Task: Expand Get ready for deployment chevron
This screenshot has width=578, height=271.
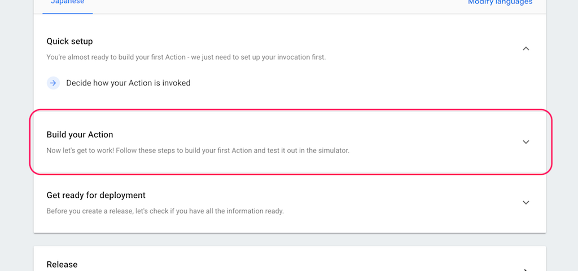Action: 526,203
